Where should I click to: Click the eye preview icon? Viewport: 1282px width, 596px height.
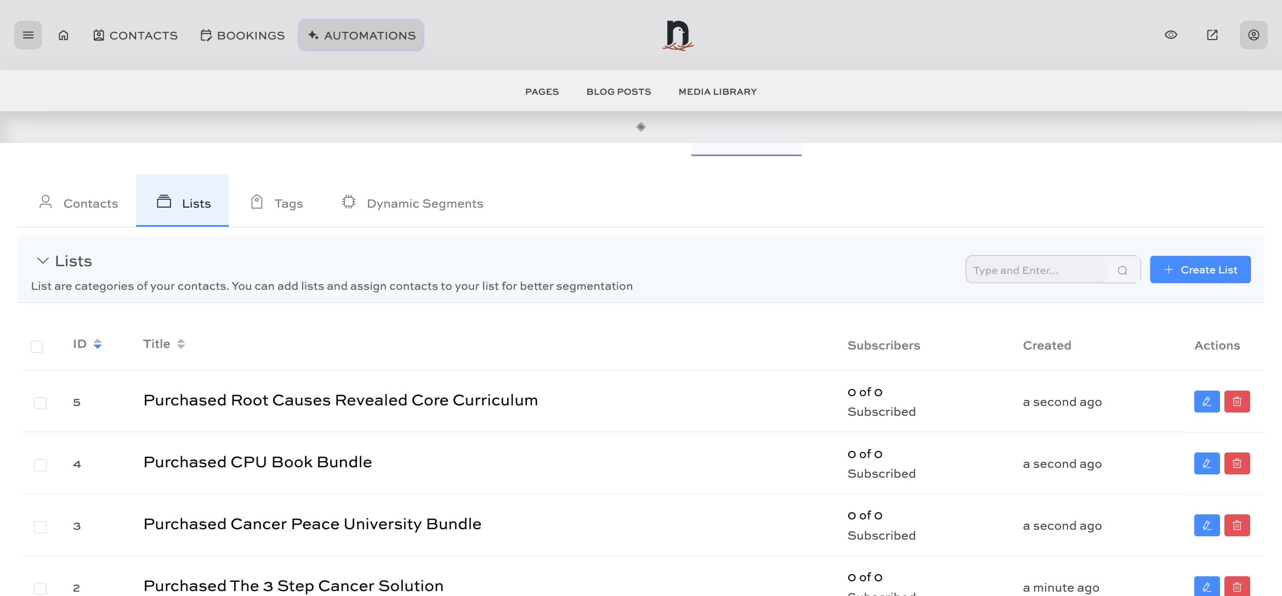click(1171, 35)
